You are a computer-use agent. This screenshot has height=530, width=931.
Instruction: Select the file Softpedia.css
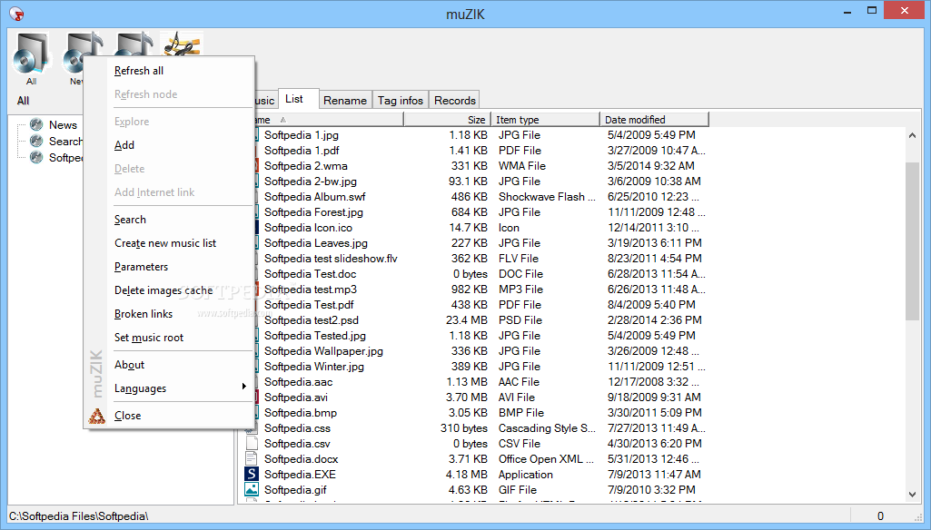click(x=298, y=428)
